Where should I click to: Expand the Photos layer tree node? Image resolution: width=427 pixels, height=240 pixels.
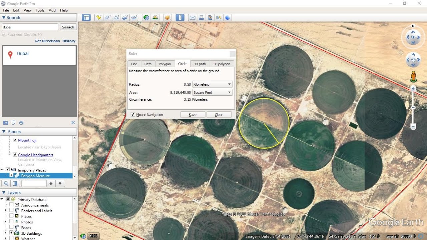tap(5, 222)
